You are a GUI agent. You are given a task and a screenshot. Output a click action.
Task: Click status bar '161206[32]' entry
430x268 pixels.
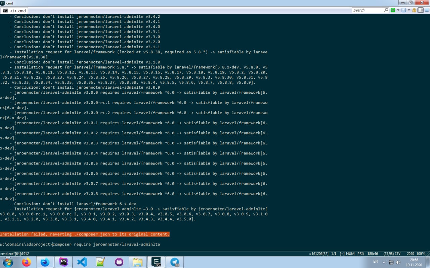[319, 254]
